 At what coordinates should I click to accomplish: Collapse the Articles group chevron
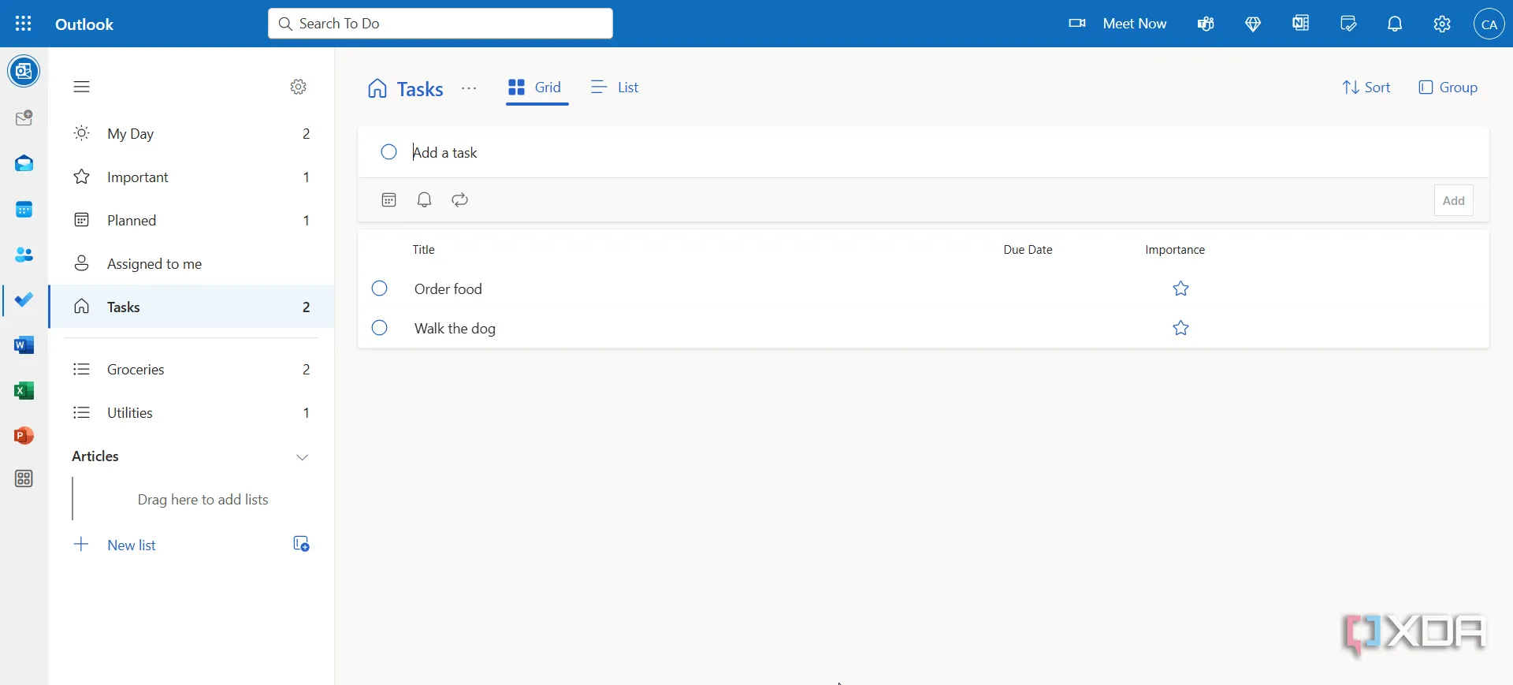click(x=303, y=457)
